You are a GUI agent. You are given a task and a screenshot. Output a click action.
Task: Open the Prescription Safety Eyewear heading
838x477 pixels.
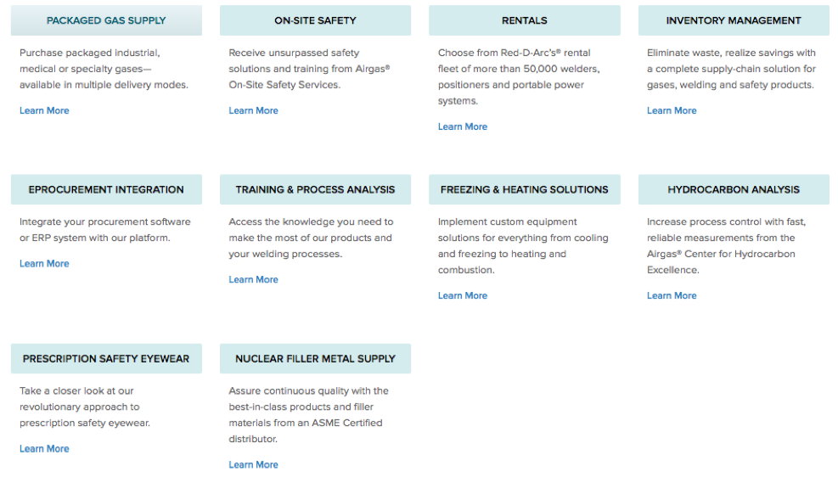106,358
